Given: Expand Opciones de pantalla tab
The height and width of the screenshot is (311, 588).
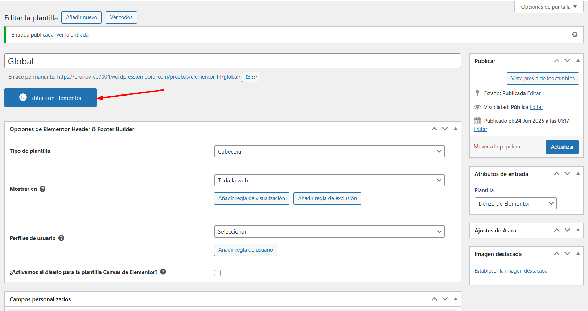Looking at the screenshot, I should click(x=548, y=7).
